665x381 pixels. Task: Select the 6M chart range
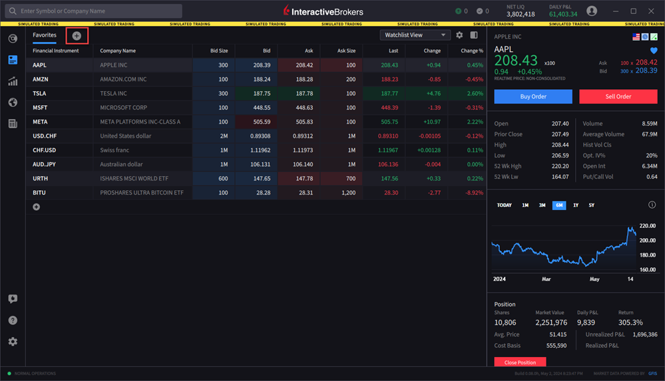pyautogui.click(x=559, y=205)
